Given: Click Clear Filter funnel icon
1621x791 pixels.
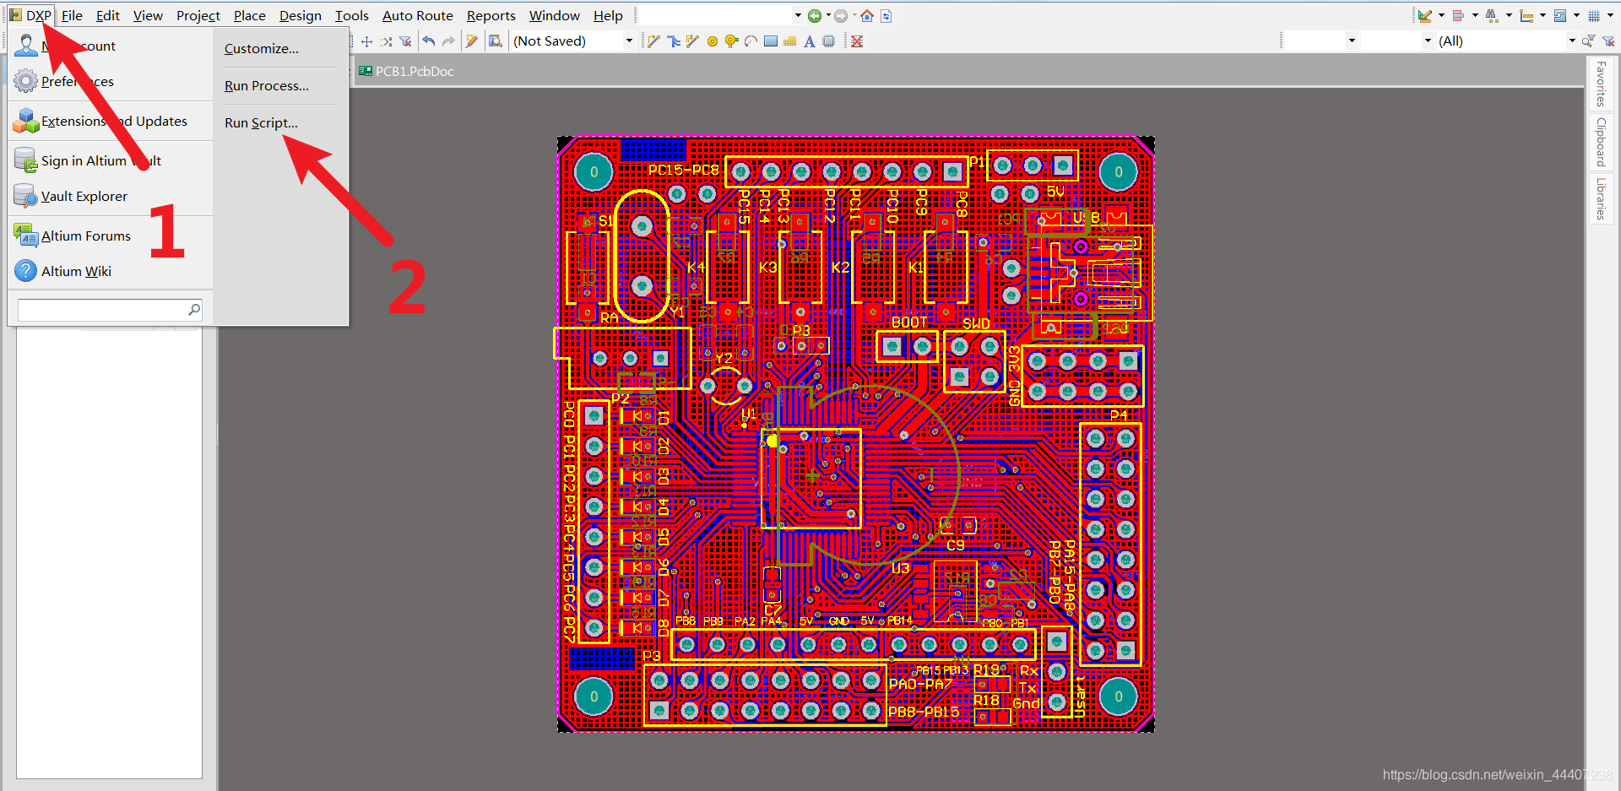Looking at the screenshot, I should tap(405, 41).
